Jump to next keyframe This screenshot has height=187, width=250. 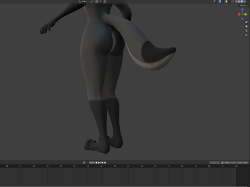pyautogui.click(x=102, y=163)
